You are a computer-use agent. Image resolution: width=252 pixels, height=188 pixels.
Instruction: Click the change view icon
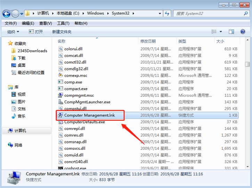pos(214,32)
